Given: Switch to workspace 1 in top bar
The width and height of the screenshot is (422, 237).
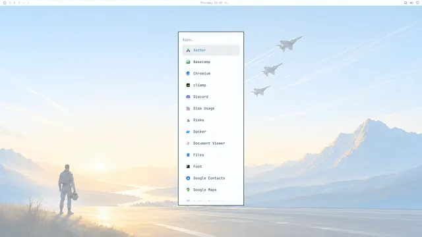Looking at the screenshot, I should 10,3.
